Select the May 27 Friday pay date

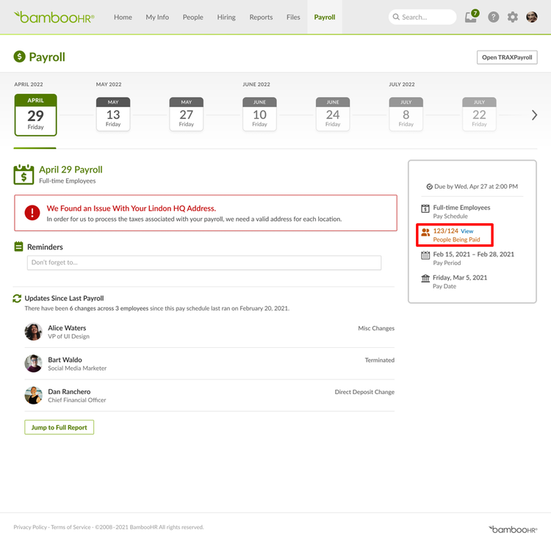[187, 115]
